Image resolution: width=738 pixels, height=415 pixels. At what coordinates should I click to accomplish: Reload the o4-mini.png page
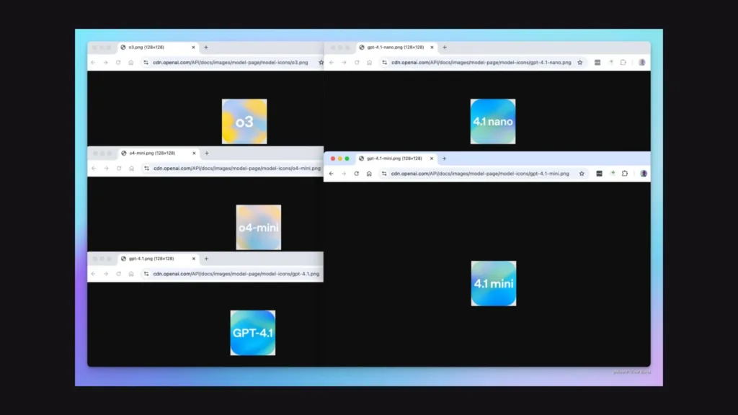(x=119, y=169)
